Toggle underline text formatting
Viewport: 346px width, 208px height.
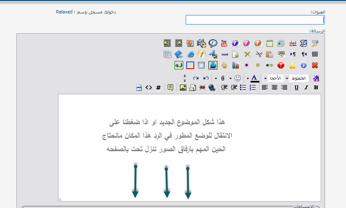tap(296, 88)
